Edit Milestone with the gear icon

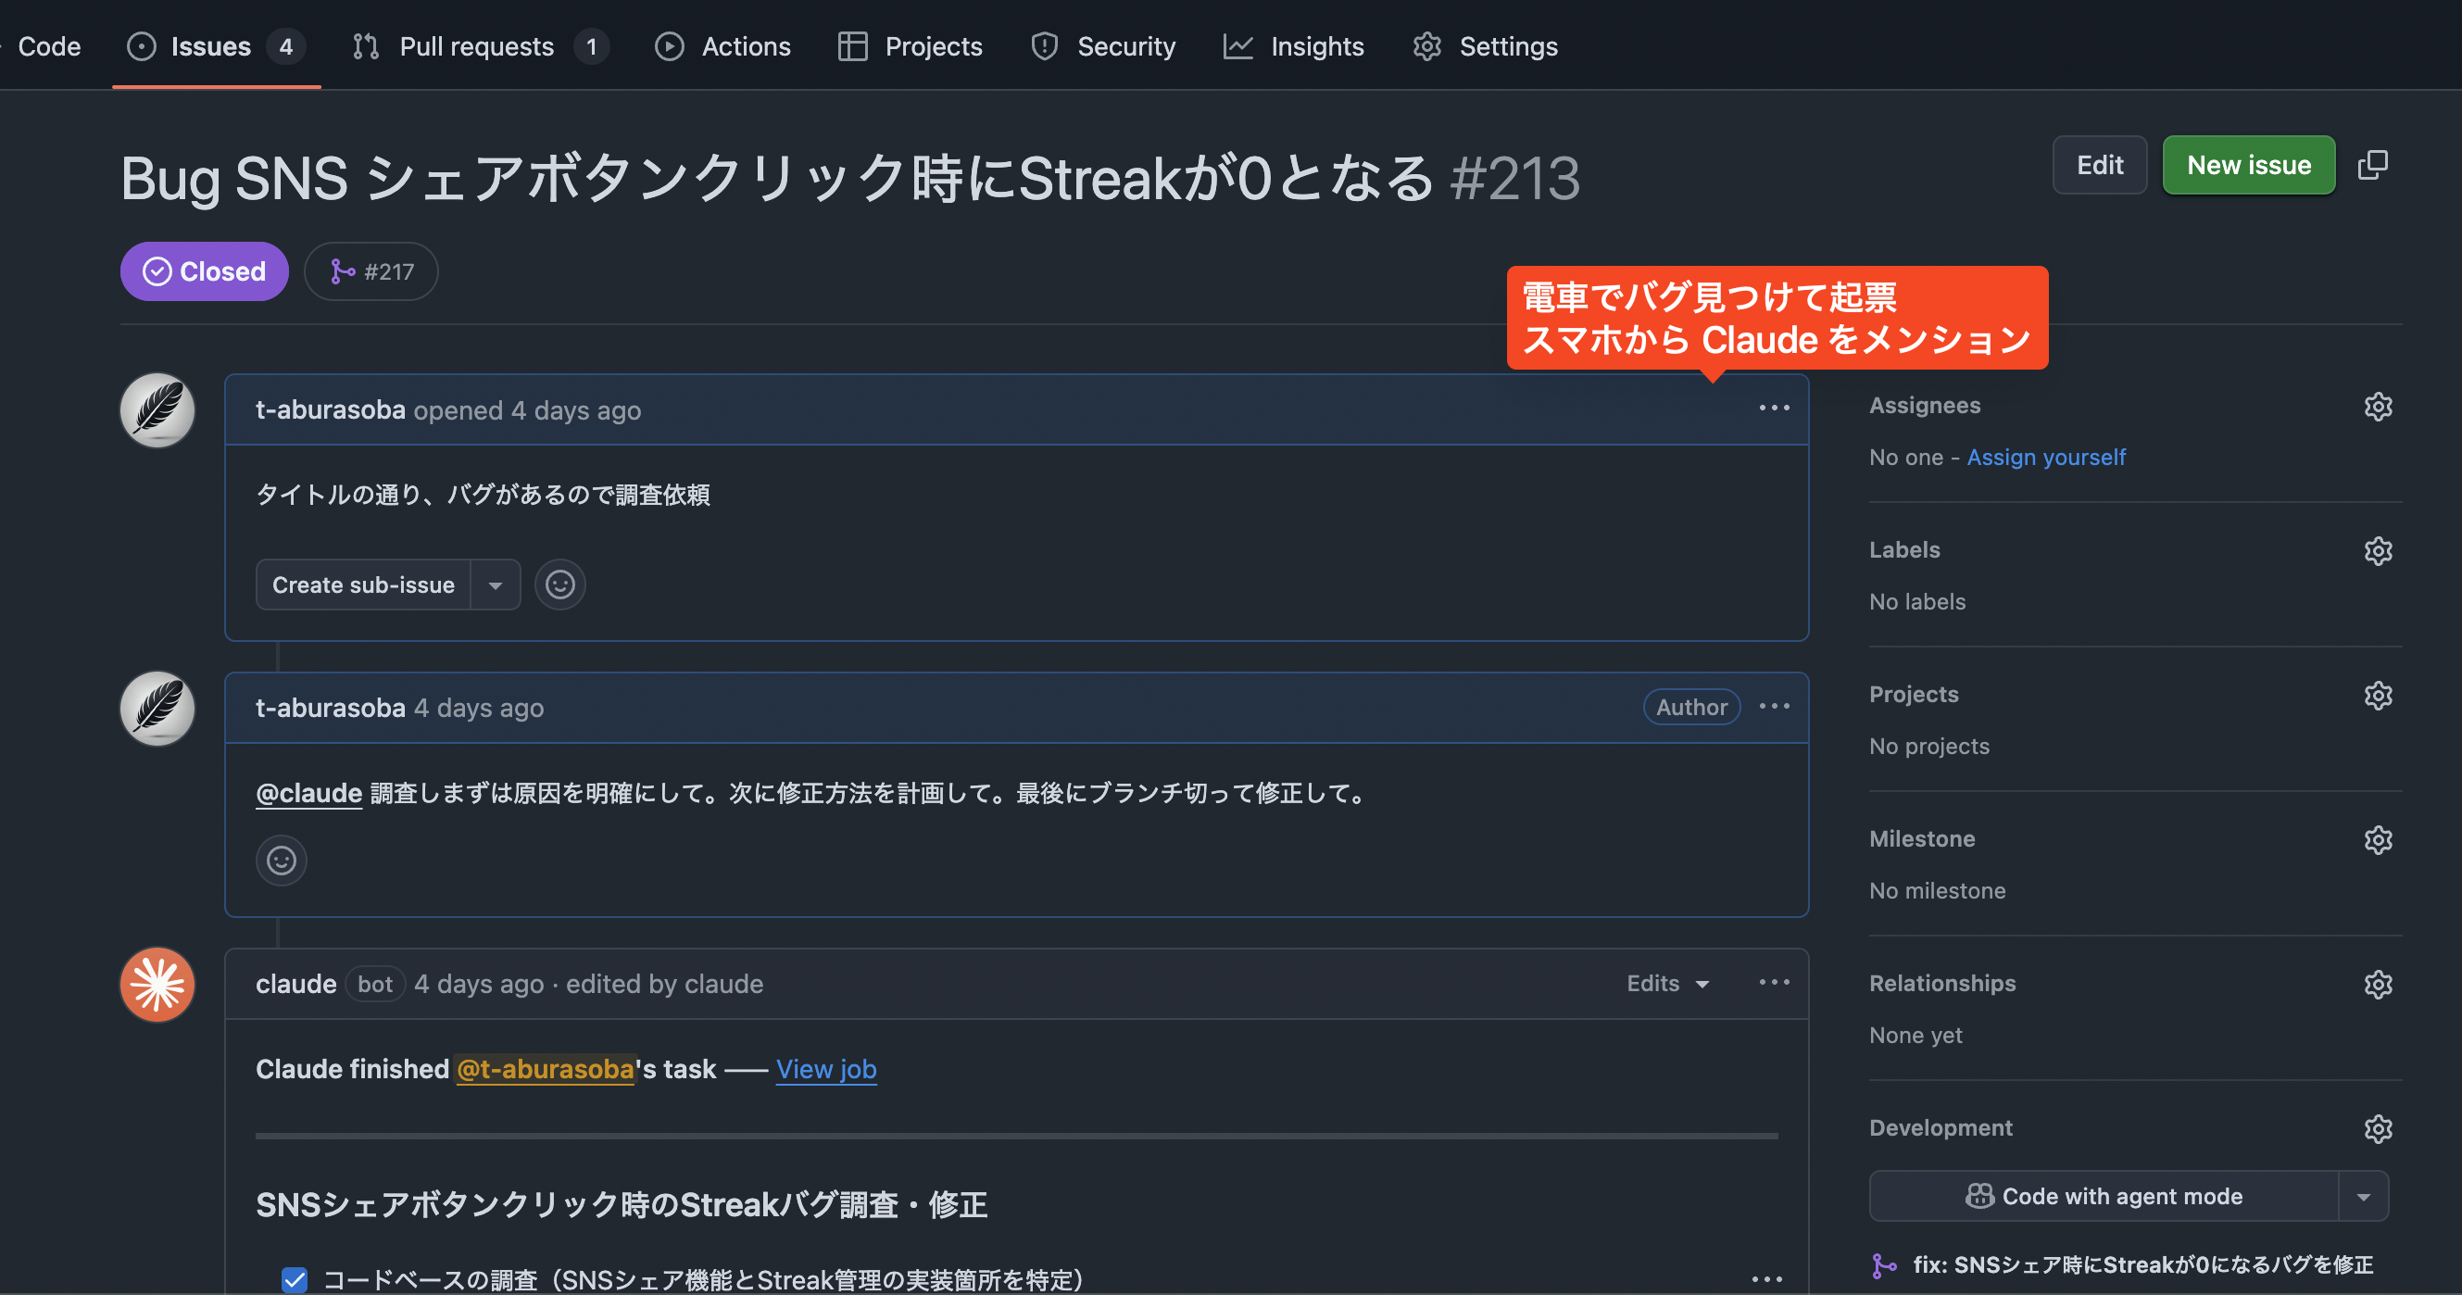pyautogui.click(x=2378, y=839)
